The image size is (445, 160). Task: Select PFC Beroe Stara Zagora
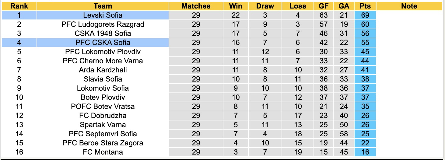[x=103, y=143]
